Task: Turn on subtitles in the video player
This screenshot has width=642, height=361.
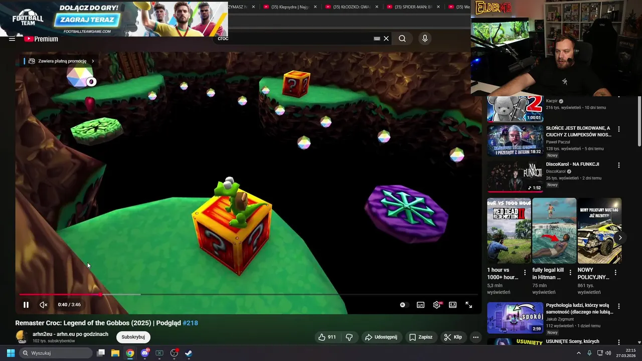Action: (421, 305)
